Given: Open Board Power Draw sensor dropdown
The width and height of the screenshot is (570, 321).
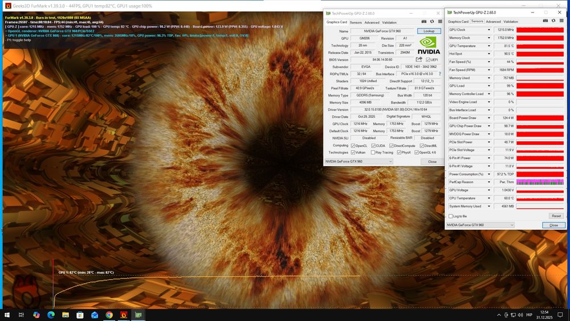Looking at the screenshot, I should (488, 118).
